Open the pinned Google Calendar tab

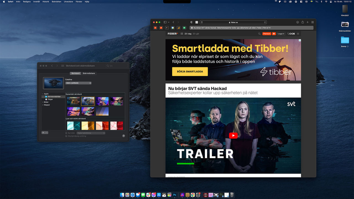click(173, 28)
